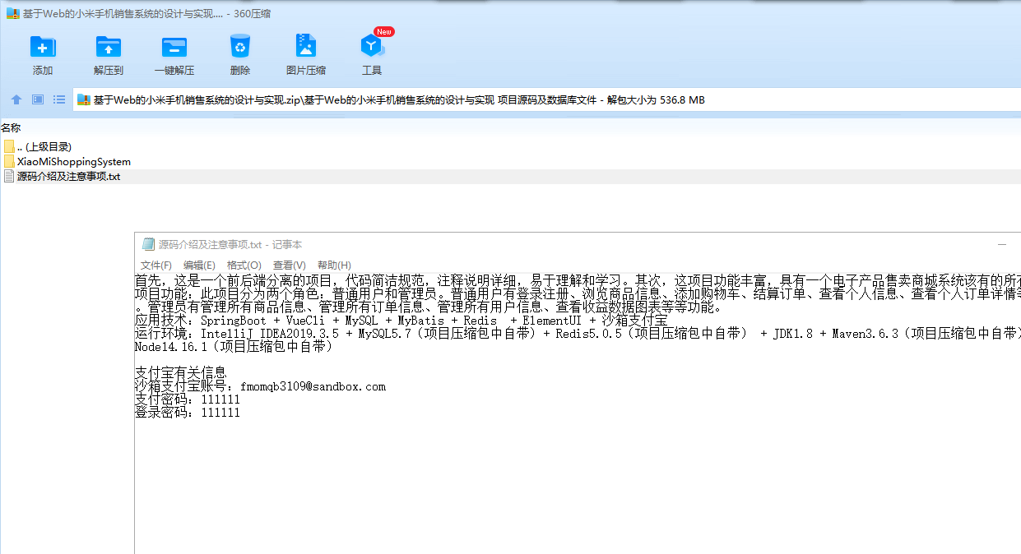Open the Tools (工具) icon
This screenshot has width=1021, height=554.
coord(372,47)
